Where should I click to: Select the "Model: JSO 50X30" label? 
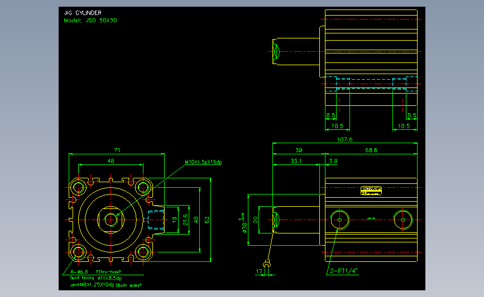coord(90,20)
